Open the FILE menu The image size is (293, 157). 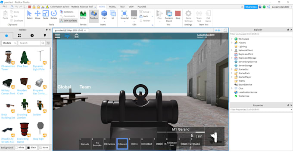point(5,6)
